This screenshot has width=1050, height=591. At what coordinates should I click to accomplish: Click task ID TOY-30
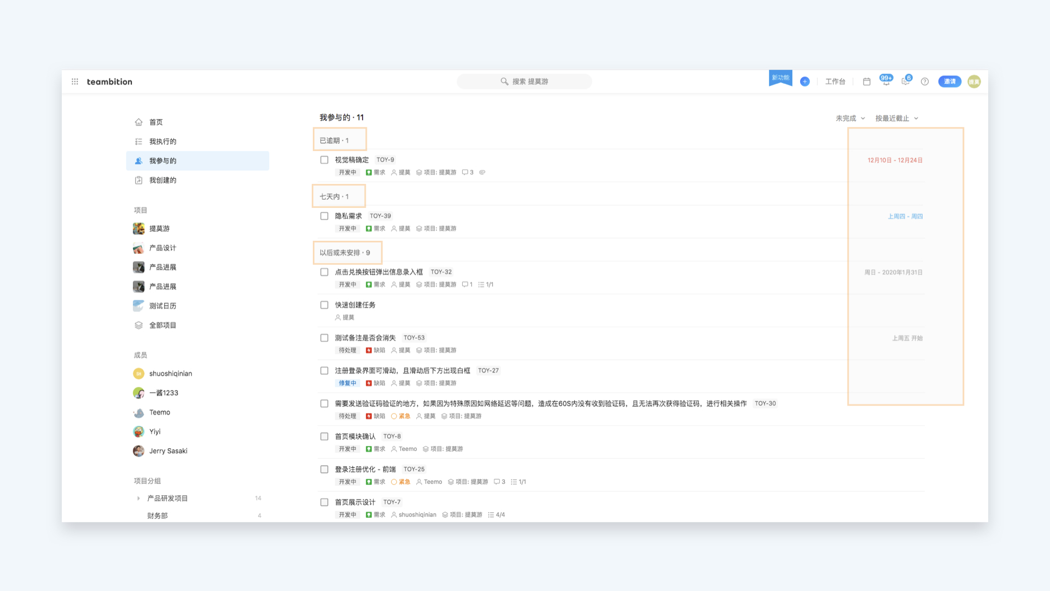765,404
